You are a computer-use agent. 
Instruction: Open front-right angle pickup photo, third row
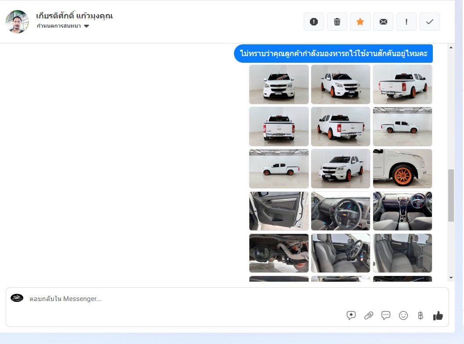pos(341,168)
